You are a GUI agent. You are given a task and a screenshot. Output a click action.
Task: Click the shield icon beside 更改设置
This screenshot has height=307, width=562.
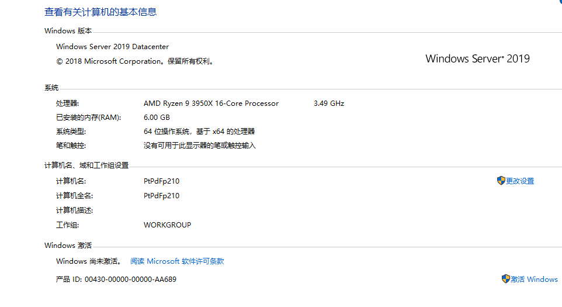501,181
